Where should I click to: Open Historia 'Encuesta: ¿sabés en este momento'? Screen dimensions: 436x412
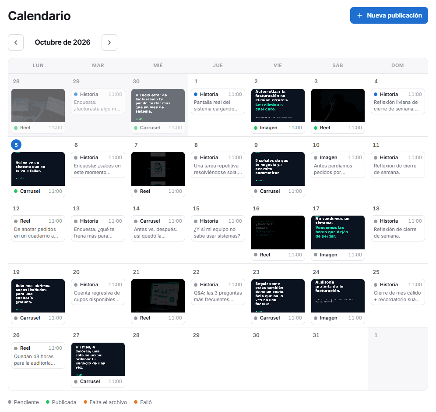click(x=98, y=165)
